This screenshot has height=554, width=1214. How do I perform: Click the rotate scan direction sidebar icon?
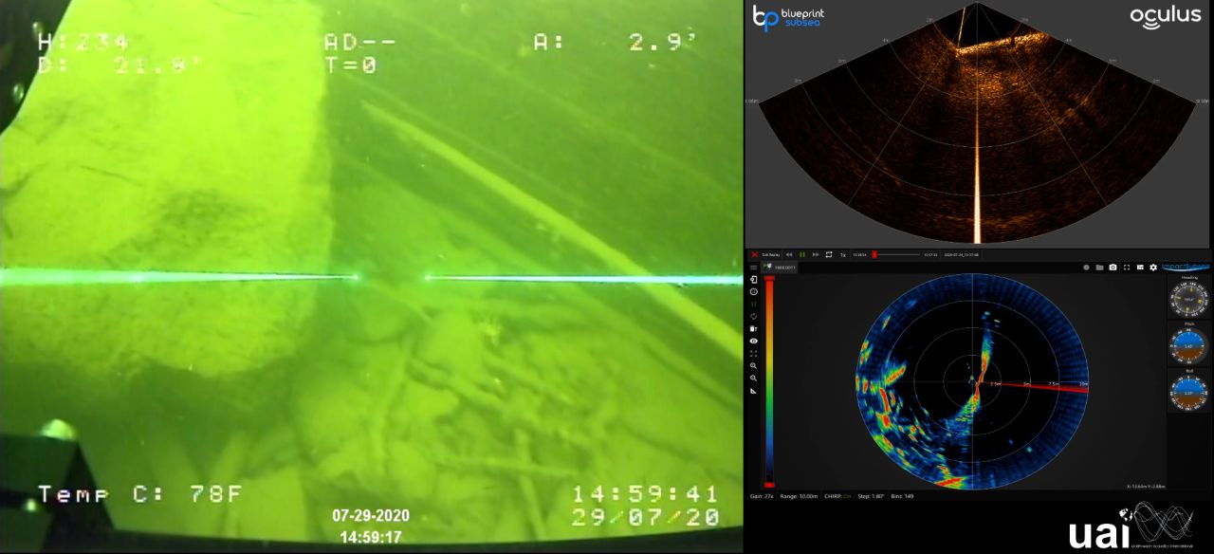pos(754,317)
